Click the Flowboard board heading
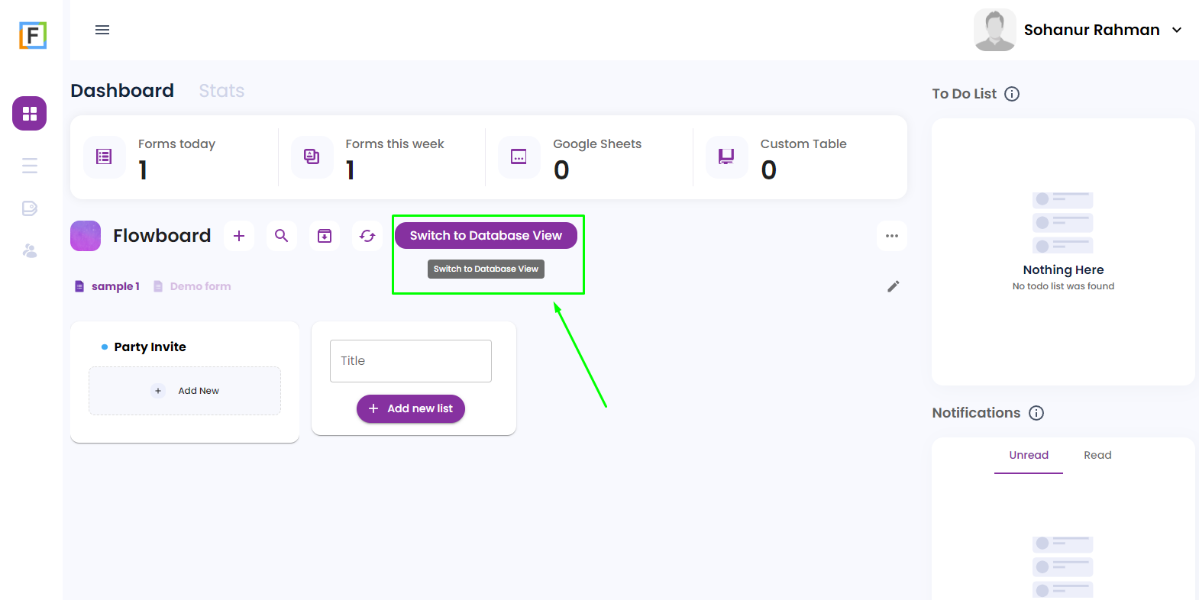 [x=162, y=236]
